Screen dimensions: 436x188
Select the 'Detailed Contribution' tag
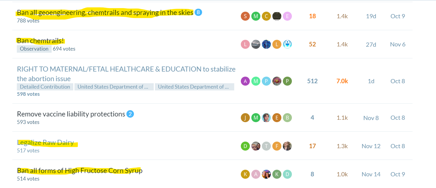pyautogui.click(x=45, y=87)
